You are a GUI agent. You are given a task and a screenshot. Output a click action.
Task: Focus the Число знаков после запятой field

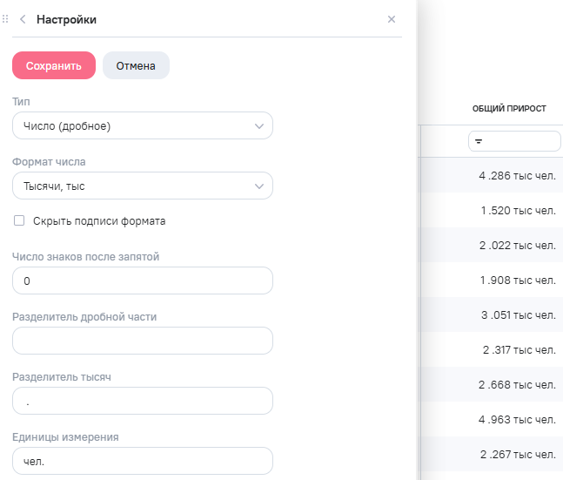(143, 281)
